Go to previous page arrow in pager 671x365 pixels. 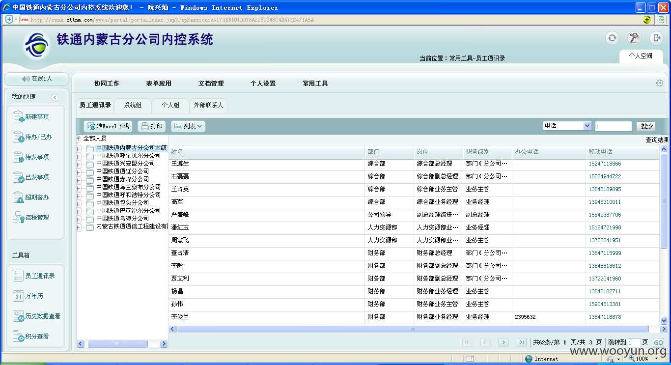pyautogui.click(x=485, y=342)
